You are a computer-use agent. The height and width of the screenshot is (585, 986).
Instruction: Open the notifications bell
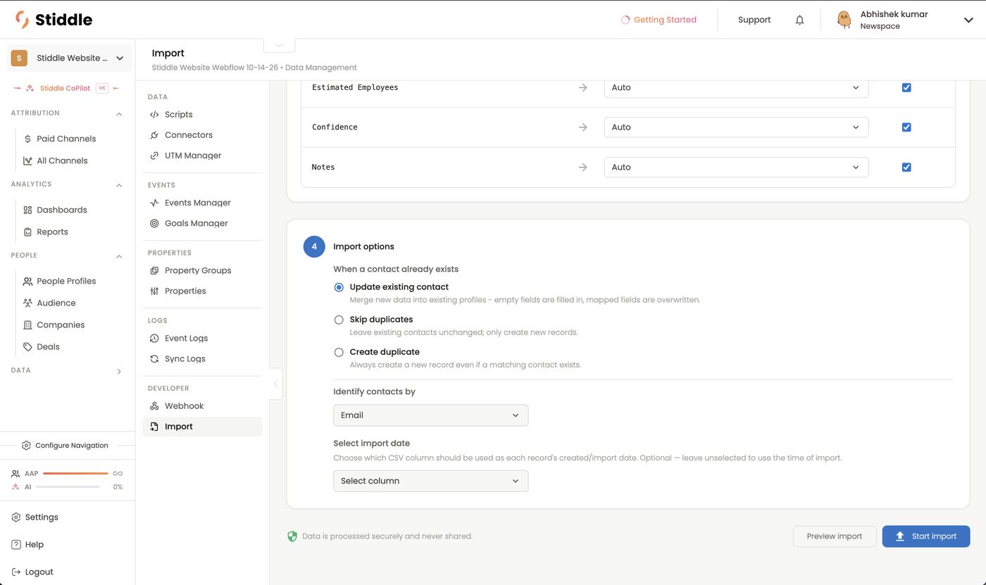799,20
